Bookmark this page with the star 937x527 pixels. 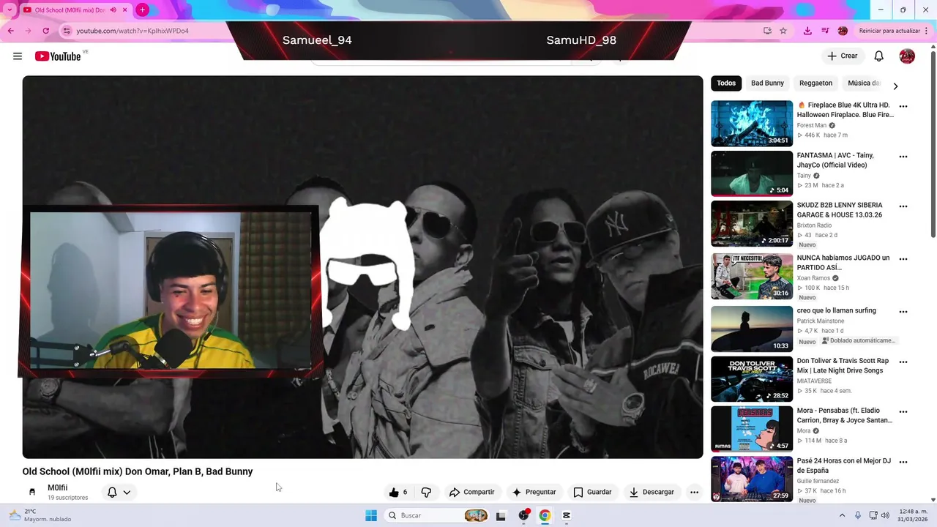point(783,31)
